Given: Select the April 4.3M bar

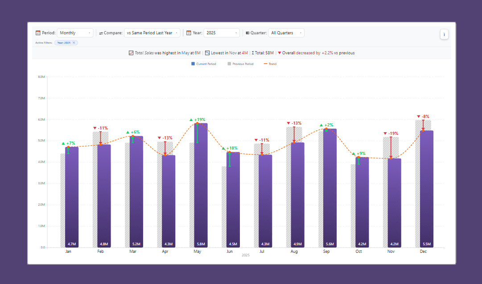Looking at the screenshot, I should coord(169,201).
